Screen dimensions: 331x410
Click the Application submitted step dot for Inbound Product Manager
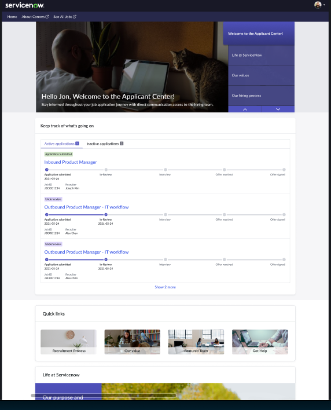pos(47,170)
